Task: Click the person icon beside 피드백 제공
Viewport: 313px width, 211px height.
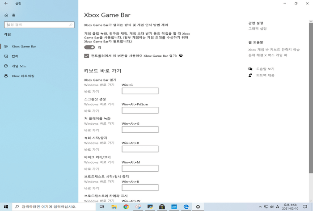Action: 250,75
